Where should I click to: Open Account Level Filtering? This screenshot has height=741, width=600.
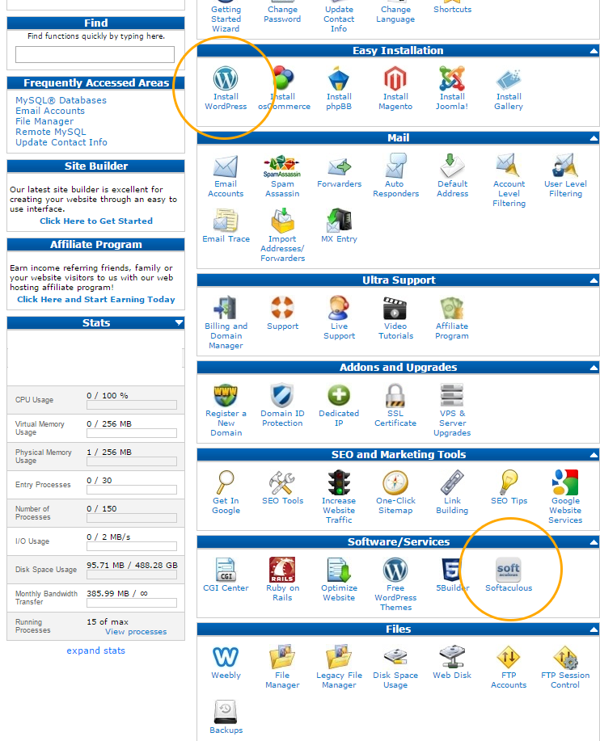pyautogui.click(x=509, y=166)
